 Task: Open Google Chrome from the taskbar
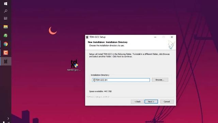click(5, 44)
